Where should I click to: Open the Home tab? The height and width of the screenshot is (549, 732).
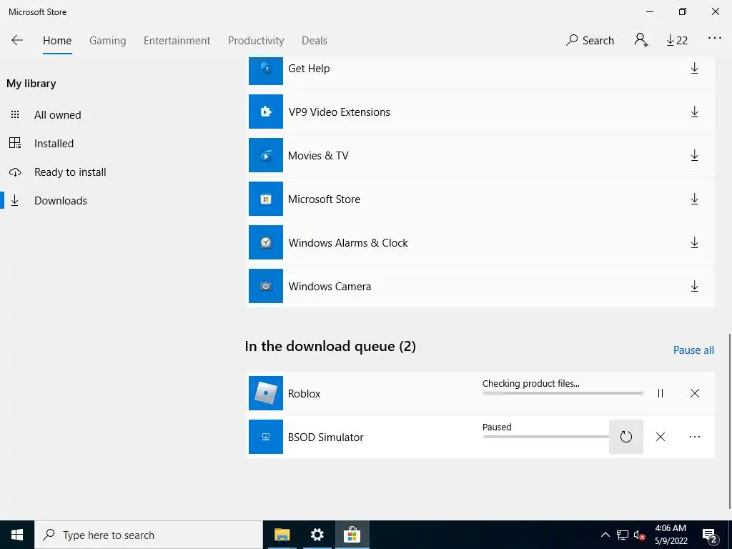click(x=57, y=41)
